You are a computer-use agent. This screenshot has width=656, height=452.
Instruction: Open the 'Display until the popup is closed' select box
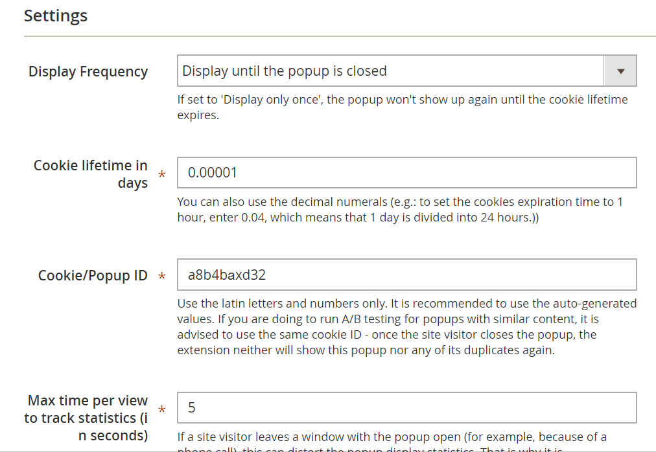(390, 71)
